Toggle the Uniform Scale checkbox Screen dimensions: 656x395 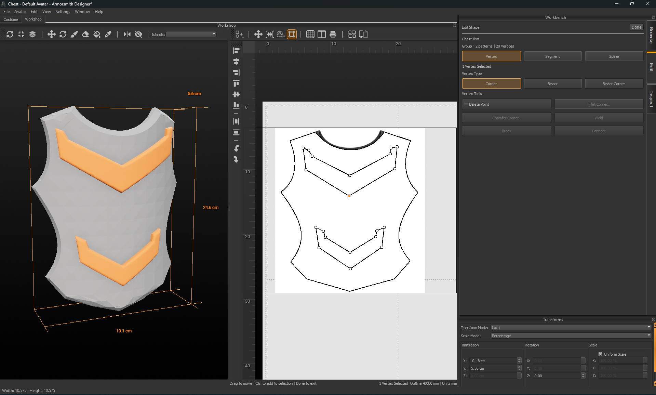pyautogui.click(x=601, y=354)
